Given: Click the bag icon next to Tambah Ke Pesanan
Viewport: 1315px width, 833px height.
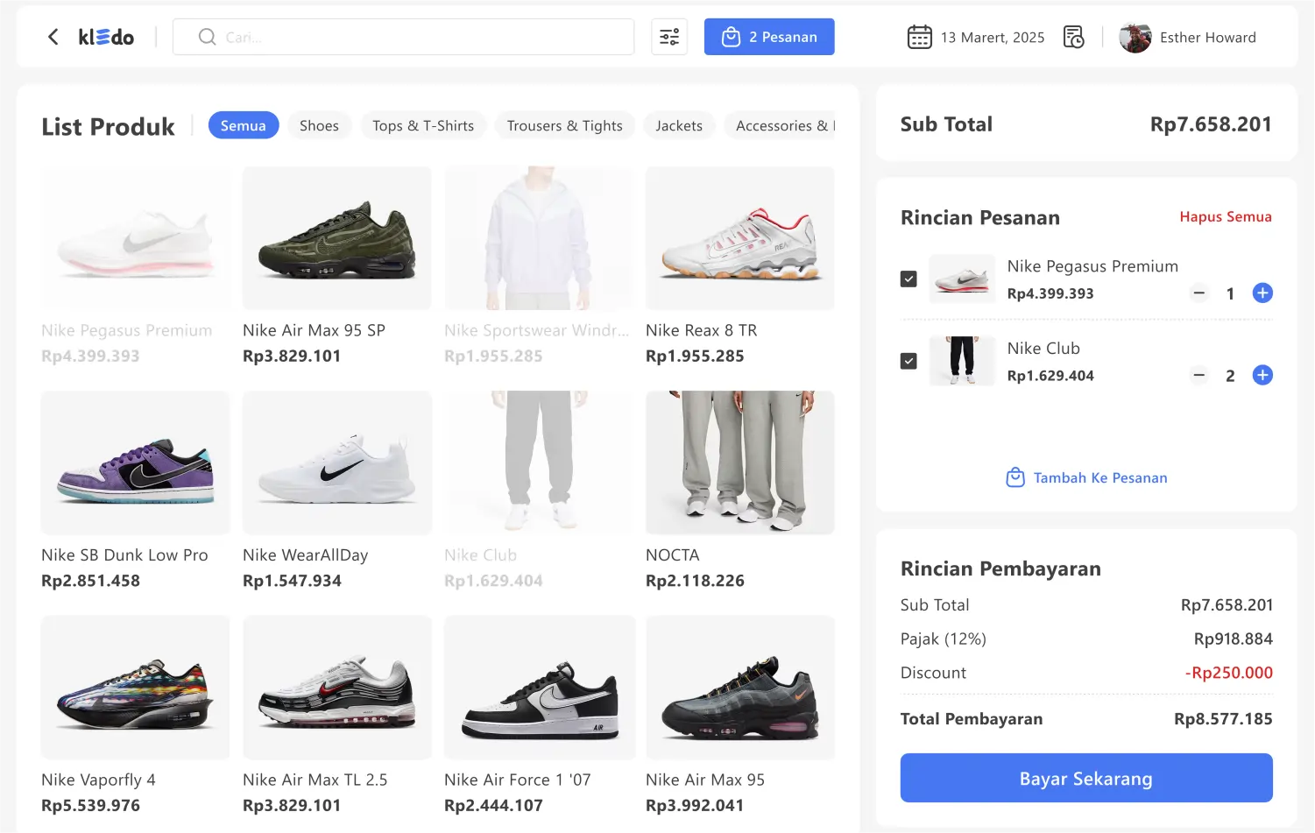Looking at the screenshot, I should [x=1015, y=477].
